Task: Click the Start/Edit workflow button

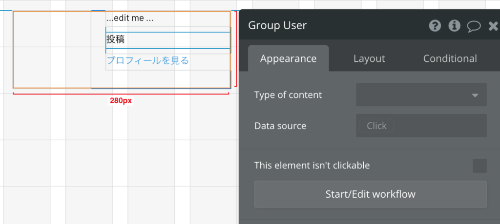Action: click(370, 194)
